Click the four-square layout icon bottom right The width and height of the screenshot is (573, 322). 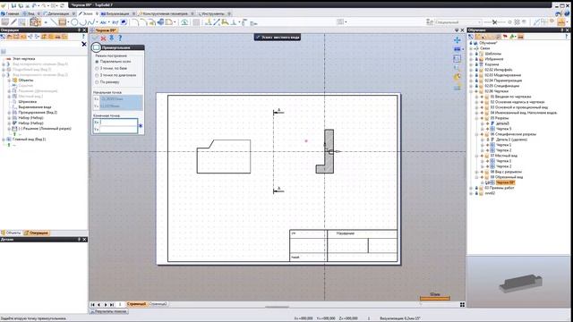(x=462, y=304)
